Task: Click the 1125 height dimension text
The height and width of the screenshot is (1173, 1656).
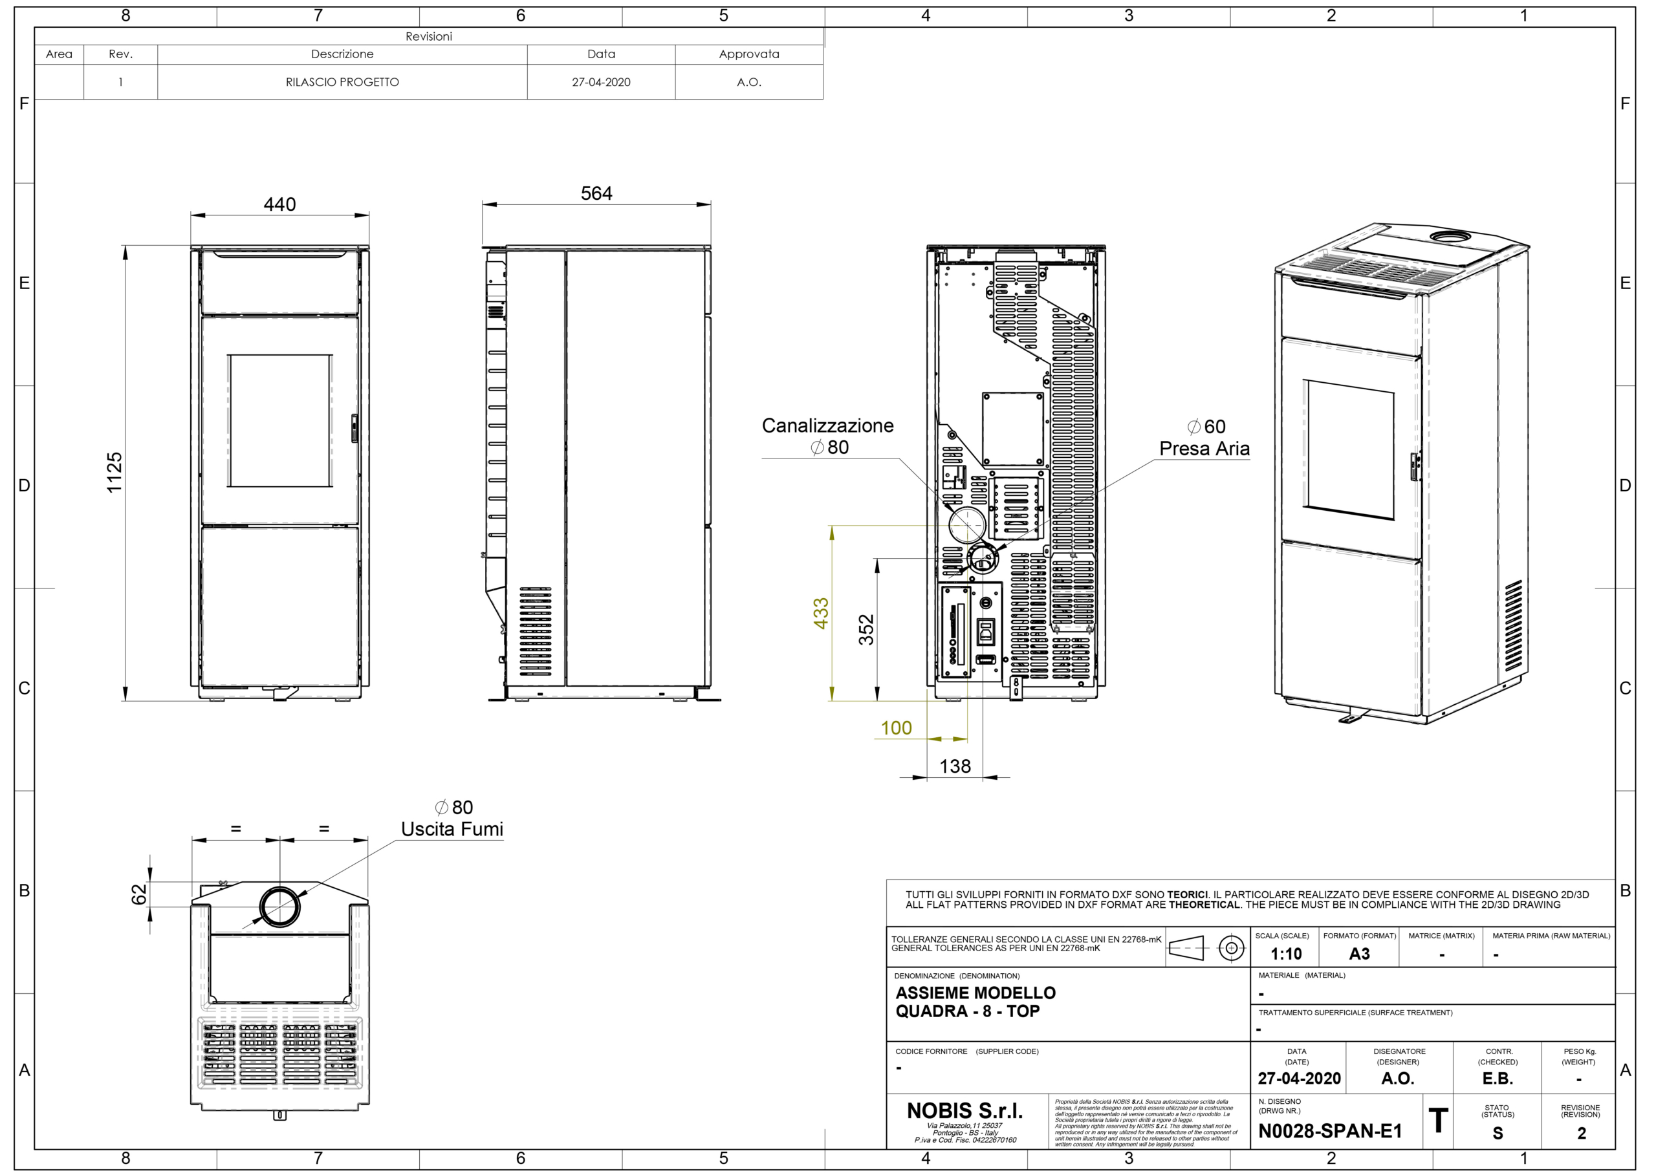Action: pyautogui.click(x=115, y=473)
